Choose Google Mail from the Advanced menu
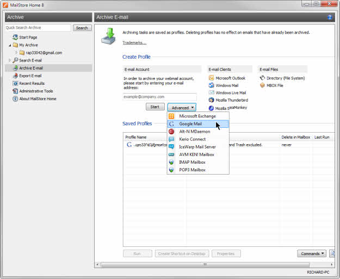The height and width of the screenshot is (279, 340). click(198, 124)
